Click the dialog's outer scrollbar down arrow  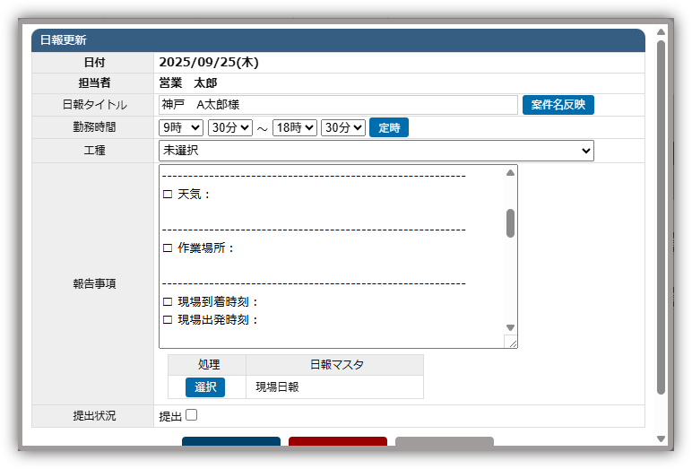click(661, 439)
